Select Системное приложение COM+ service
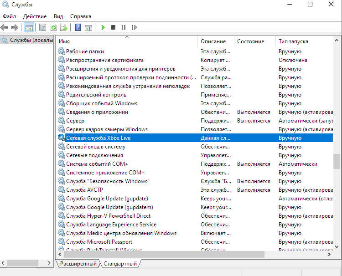The height and width of the screenshot is (276, 342). click(x=105, y=172)
